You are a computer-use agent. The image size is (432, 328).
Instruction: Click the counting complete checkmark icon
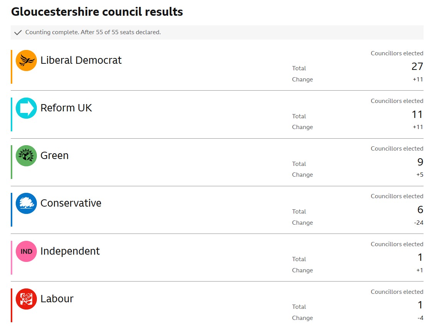18,33
